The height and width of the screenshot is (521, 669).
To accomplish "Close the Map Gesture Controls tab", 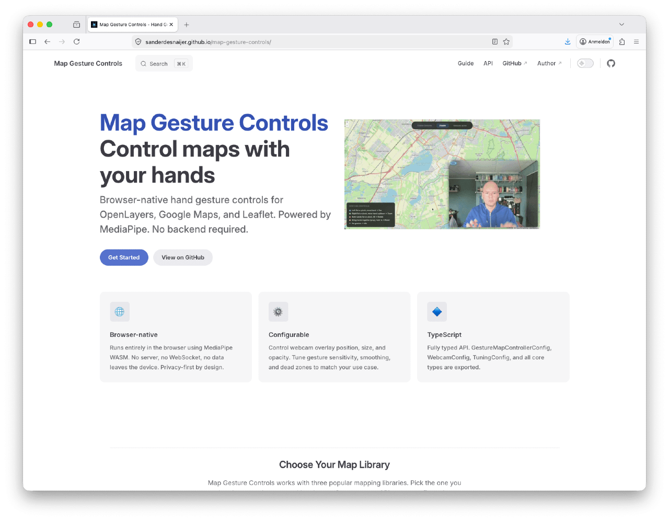I will (171, 25).
